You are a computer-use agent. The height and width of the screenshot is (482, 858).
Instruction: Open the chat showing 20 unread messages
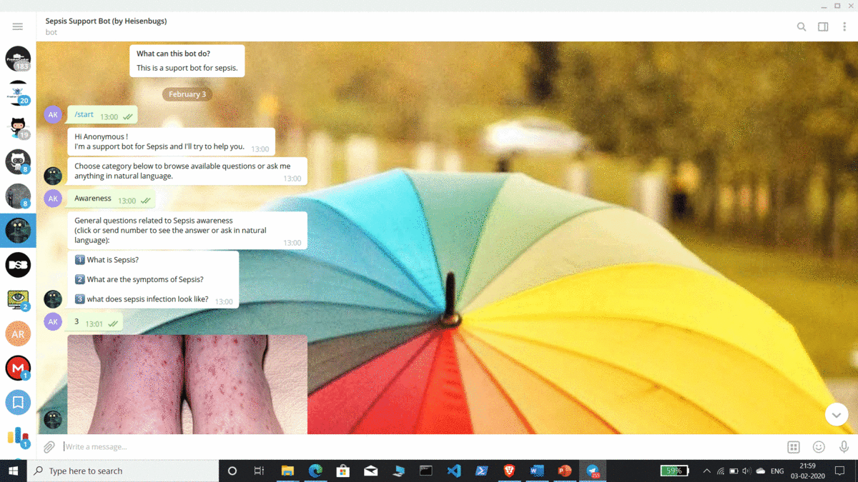pos(18,93)
